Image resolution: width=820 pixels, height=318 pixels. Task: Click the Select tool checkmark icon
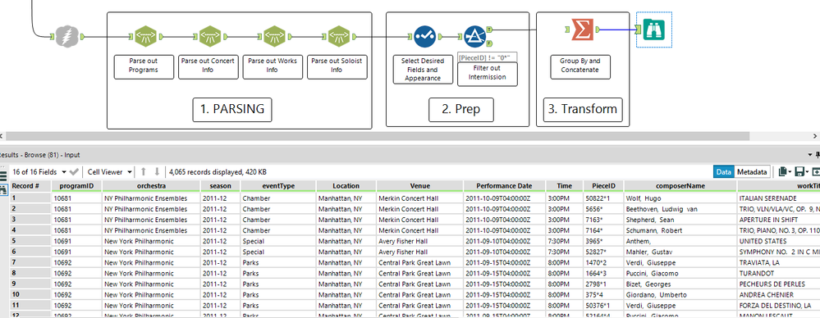coord(424,37)
